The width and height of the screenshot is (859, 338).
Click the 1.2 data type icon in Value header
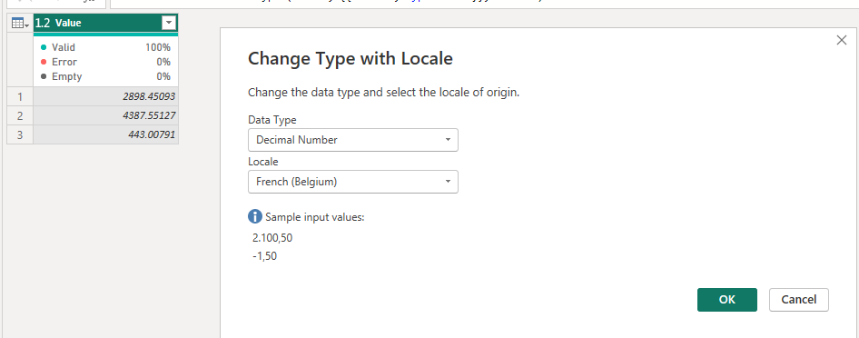[43, 23]
